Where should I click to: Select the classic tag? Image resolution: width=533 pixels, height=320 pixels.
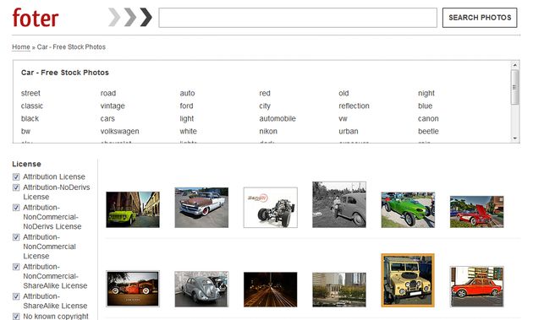pos(32,106)
